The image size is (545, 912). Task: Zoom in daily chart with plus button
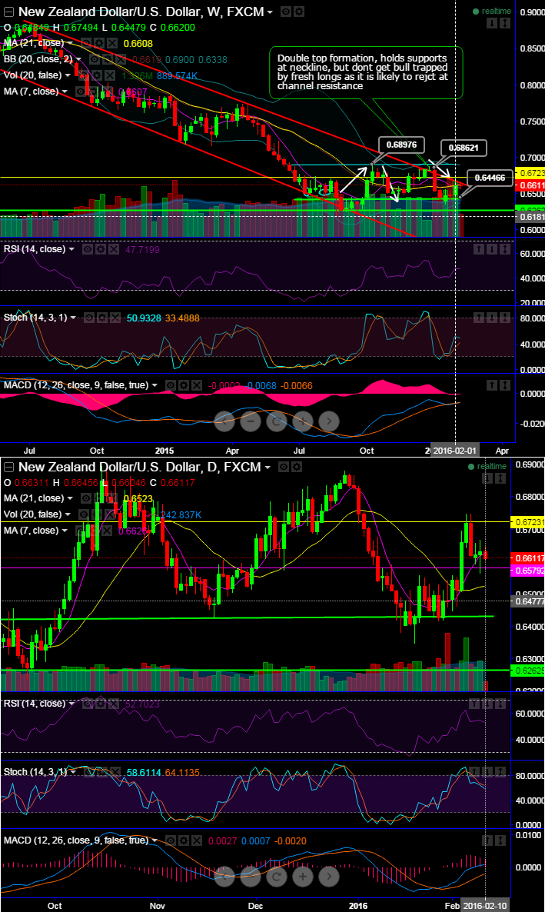(302, 876)
